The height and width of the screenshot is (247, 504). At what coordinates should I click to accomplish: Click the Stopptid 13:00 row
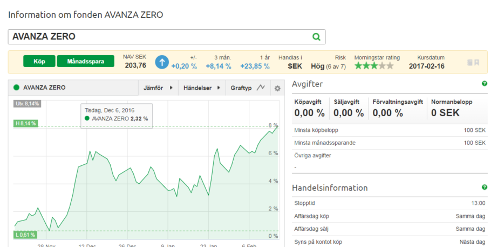click(x=390, y=204)
